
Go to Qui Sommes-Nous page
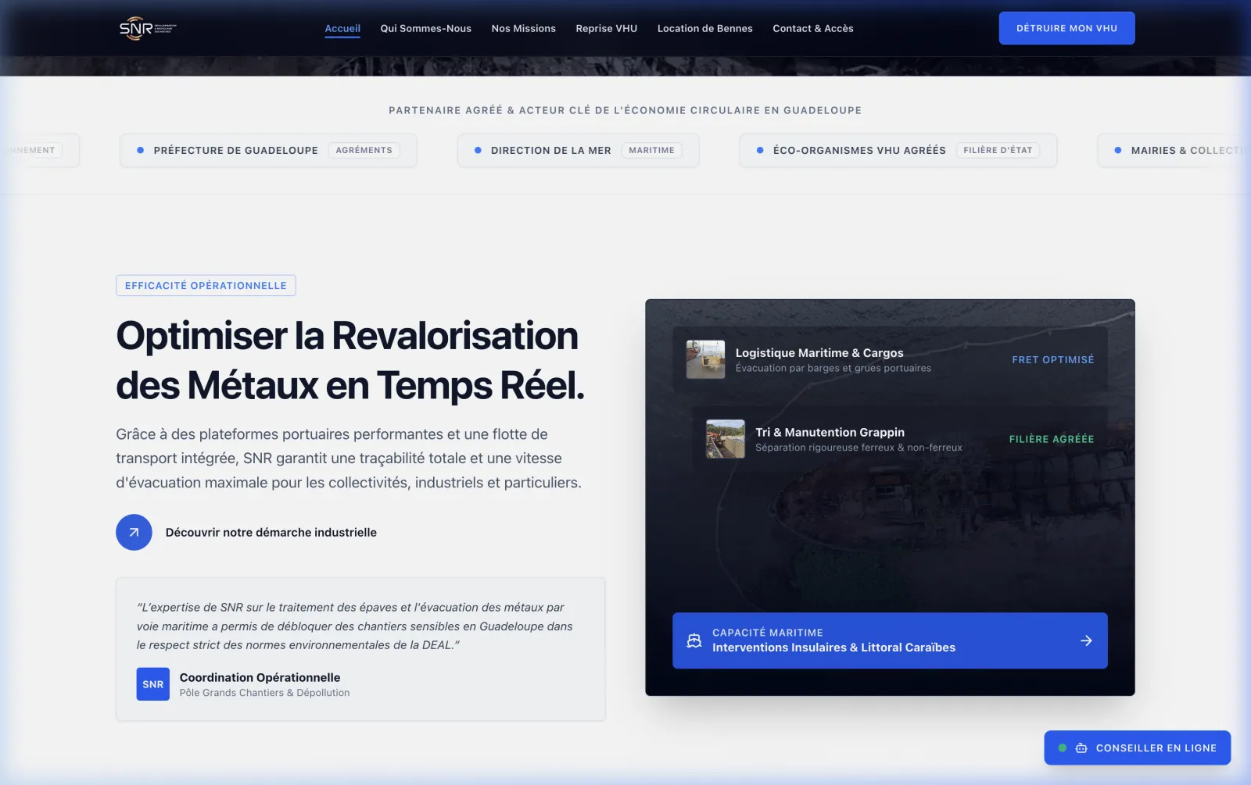[x=425, y=28]
